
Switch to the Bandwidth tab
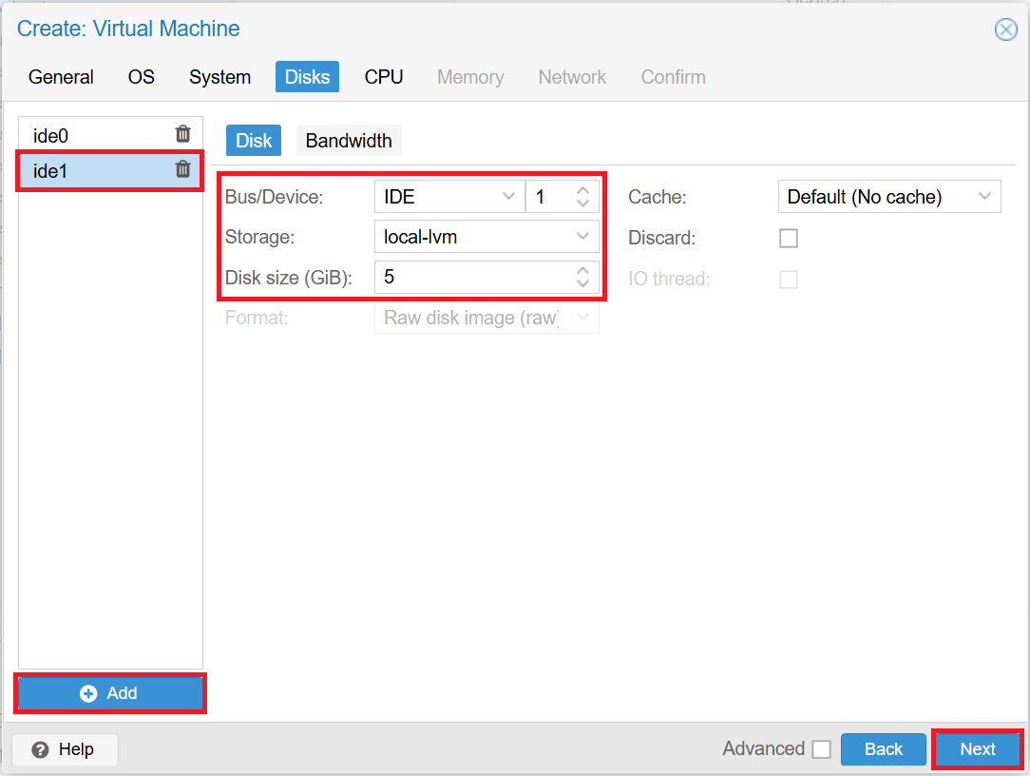[x=348, y=140]
